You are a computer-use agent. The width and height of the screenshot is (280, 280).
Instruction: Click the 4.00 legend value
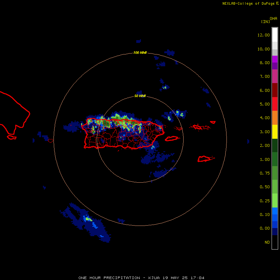265,118
